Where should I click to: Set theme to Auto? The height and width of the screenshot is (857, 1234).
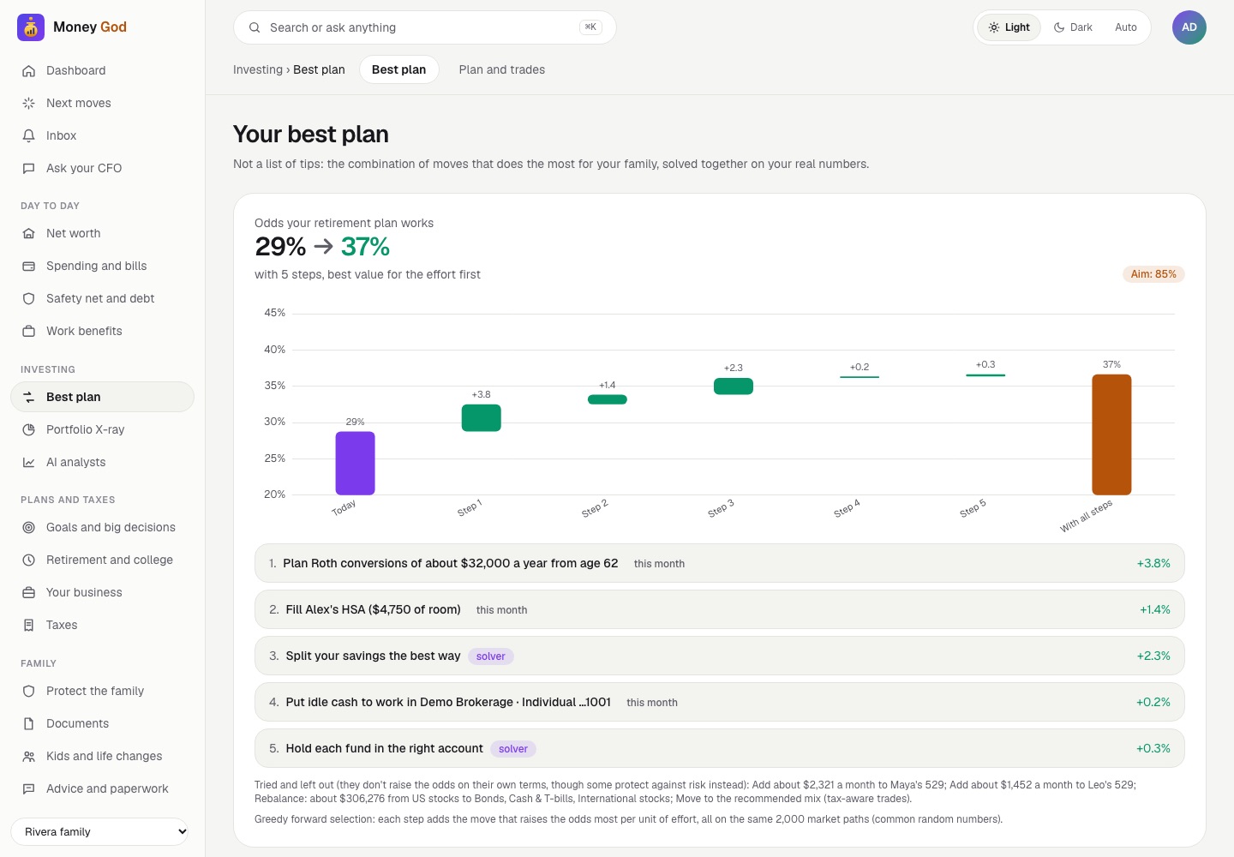coord(1126,27)
